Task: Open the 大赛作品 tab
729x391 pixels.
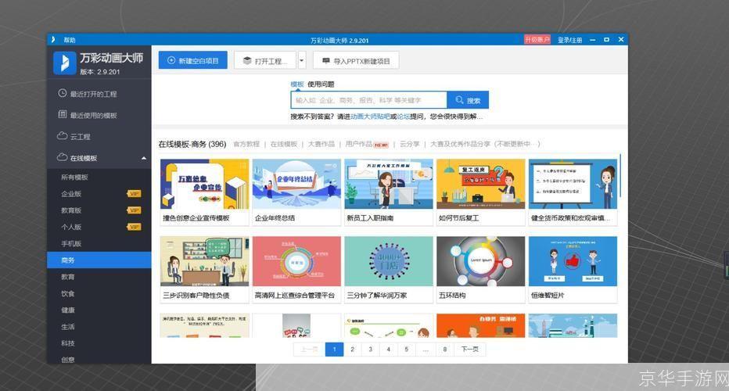Action: (321, 144)
